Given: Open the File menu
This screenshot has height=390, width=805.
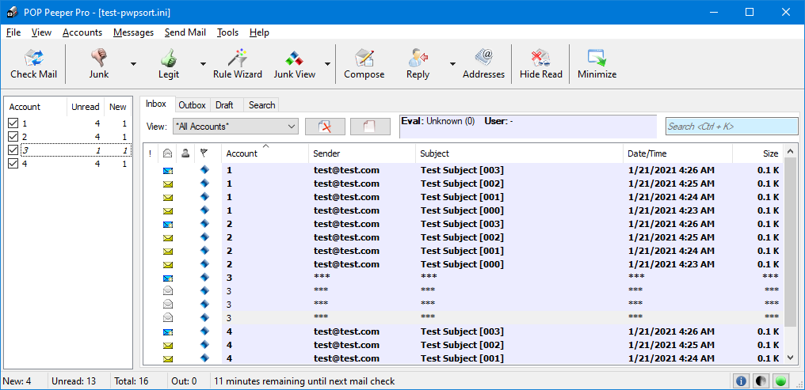Looking at the screenshot, I should coord(13,32).
